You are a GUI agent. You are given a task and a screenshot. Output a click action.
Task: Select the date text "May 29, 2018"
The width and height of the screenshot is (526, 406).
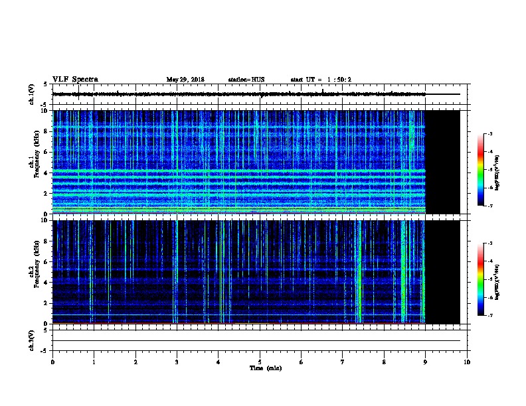pyautogui.click(x=185, y=80)
